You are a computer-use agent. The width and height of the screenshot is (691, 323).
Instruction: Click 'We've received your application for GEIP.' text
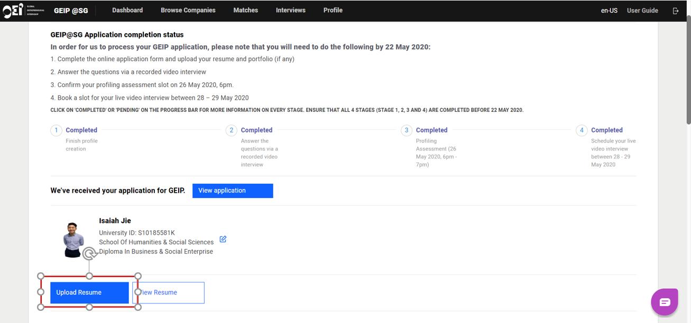click(118, 191)
